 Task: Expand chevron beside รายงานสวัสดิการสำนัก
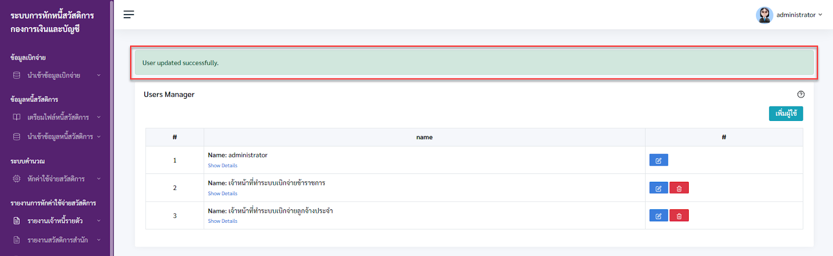click(99, 240)
